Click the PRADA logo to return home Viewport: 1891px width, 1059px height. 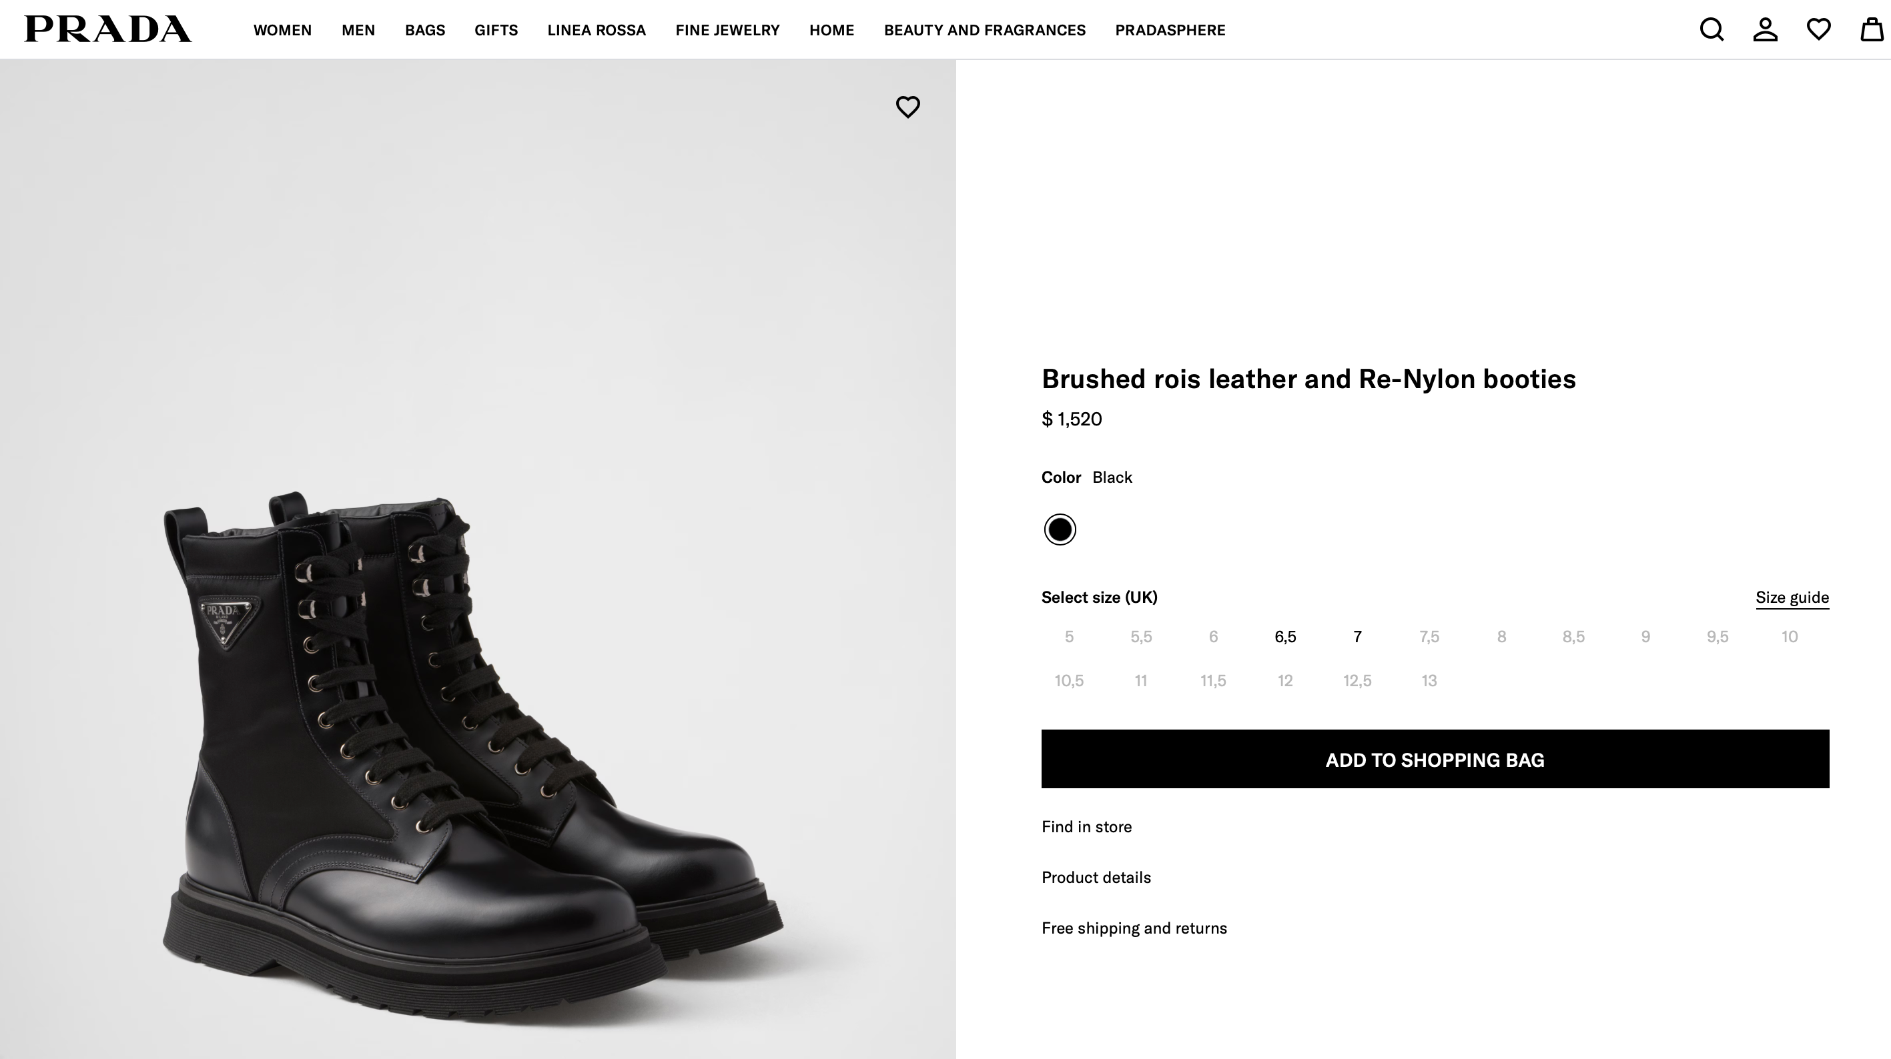tap(107, 29)
